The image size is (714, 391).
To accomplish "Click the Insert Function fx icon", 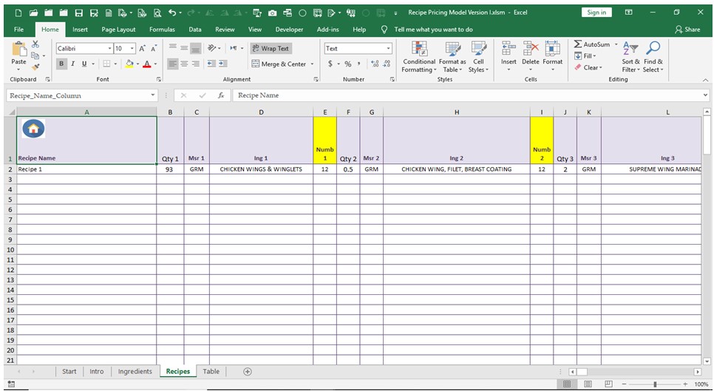I will [x=221, y=95].
